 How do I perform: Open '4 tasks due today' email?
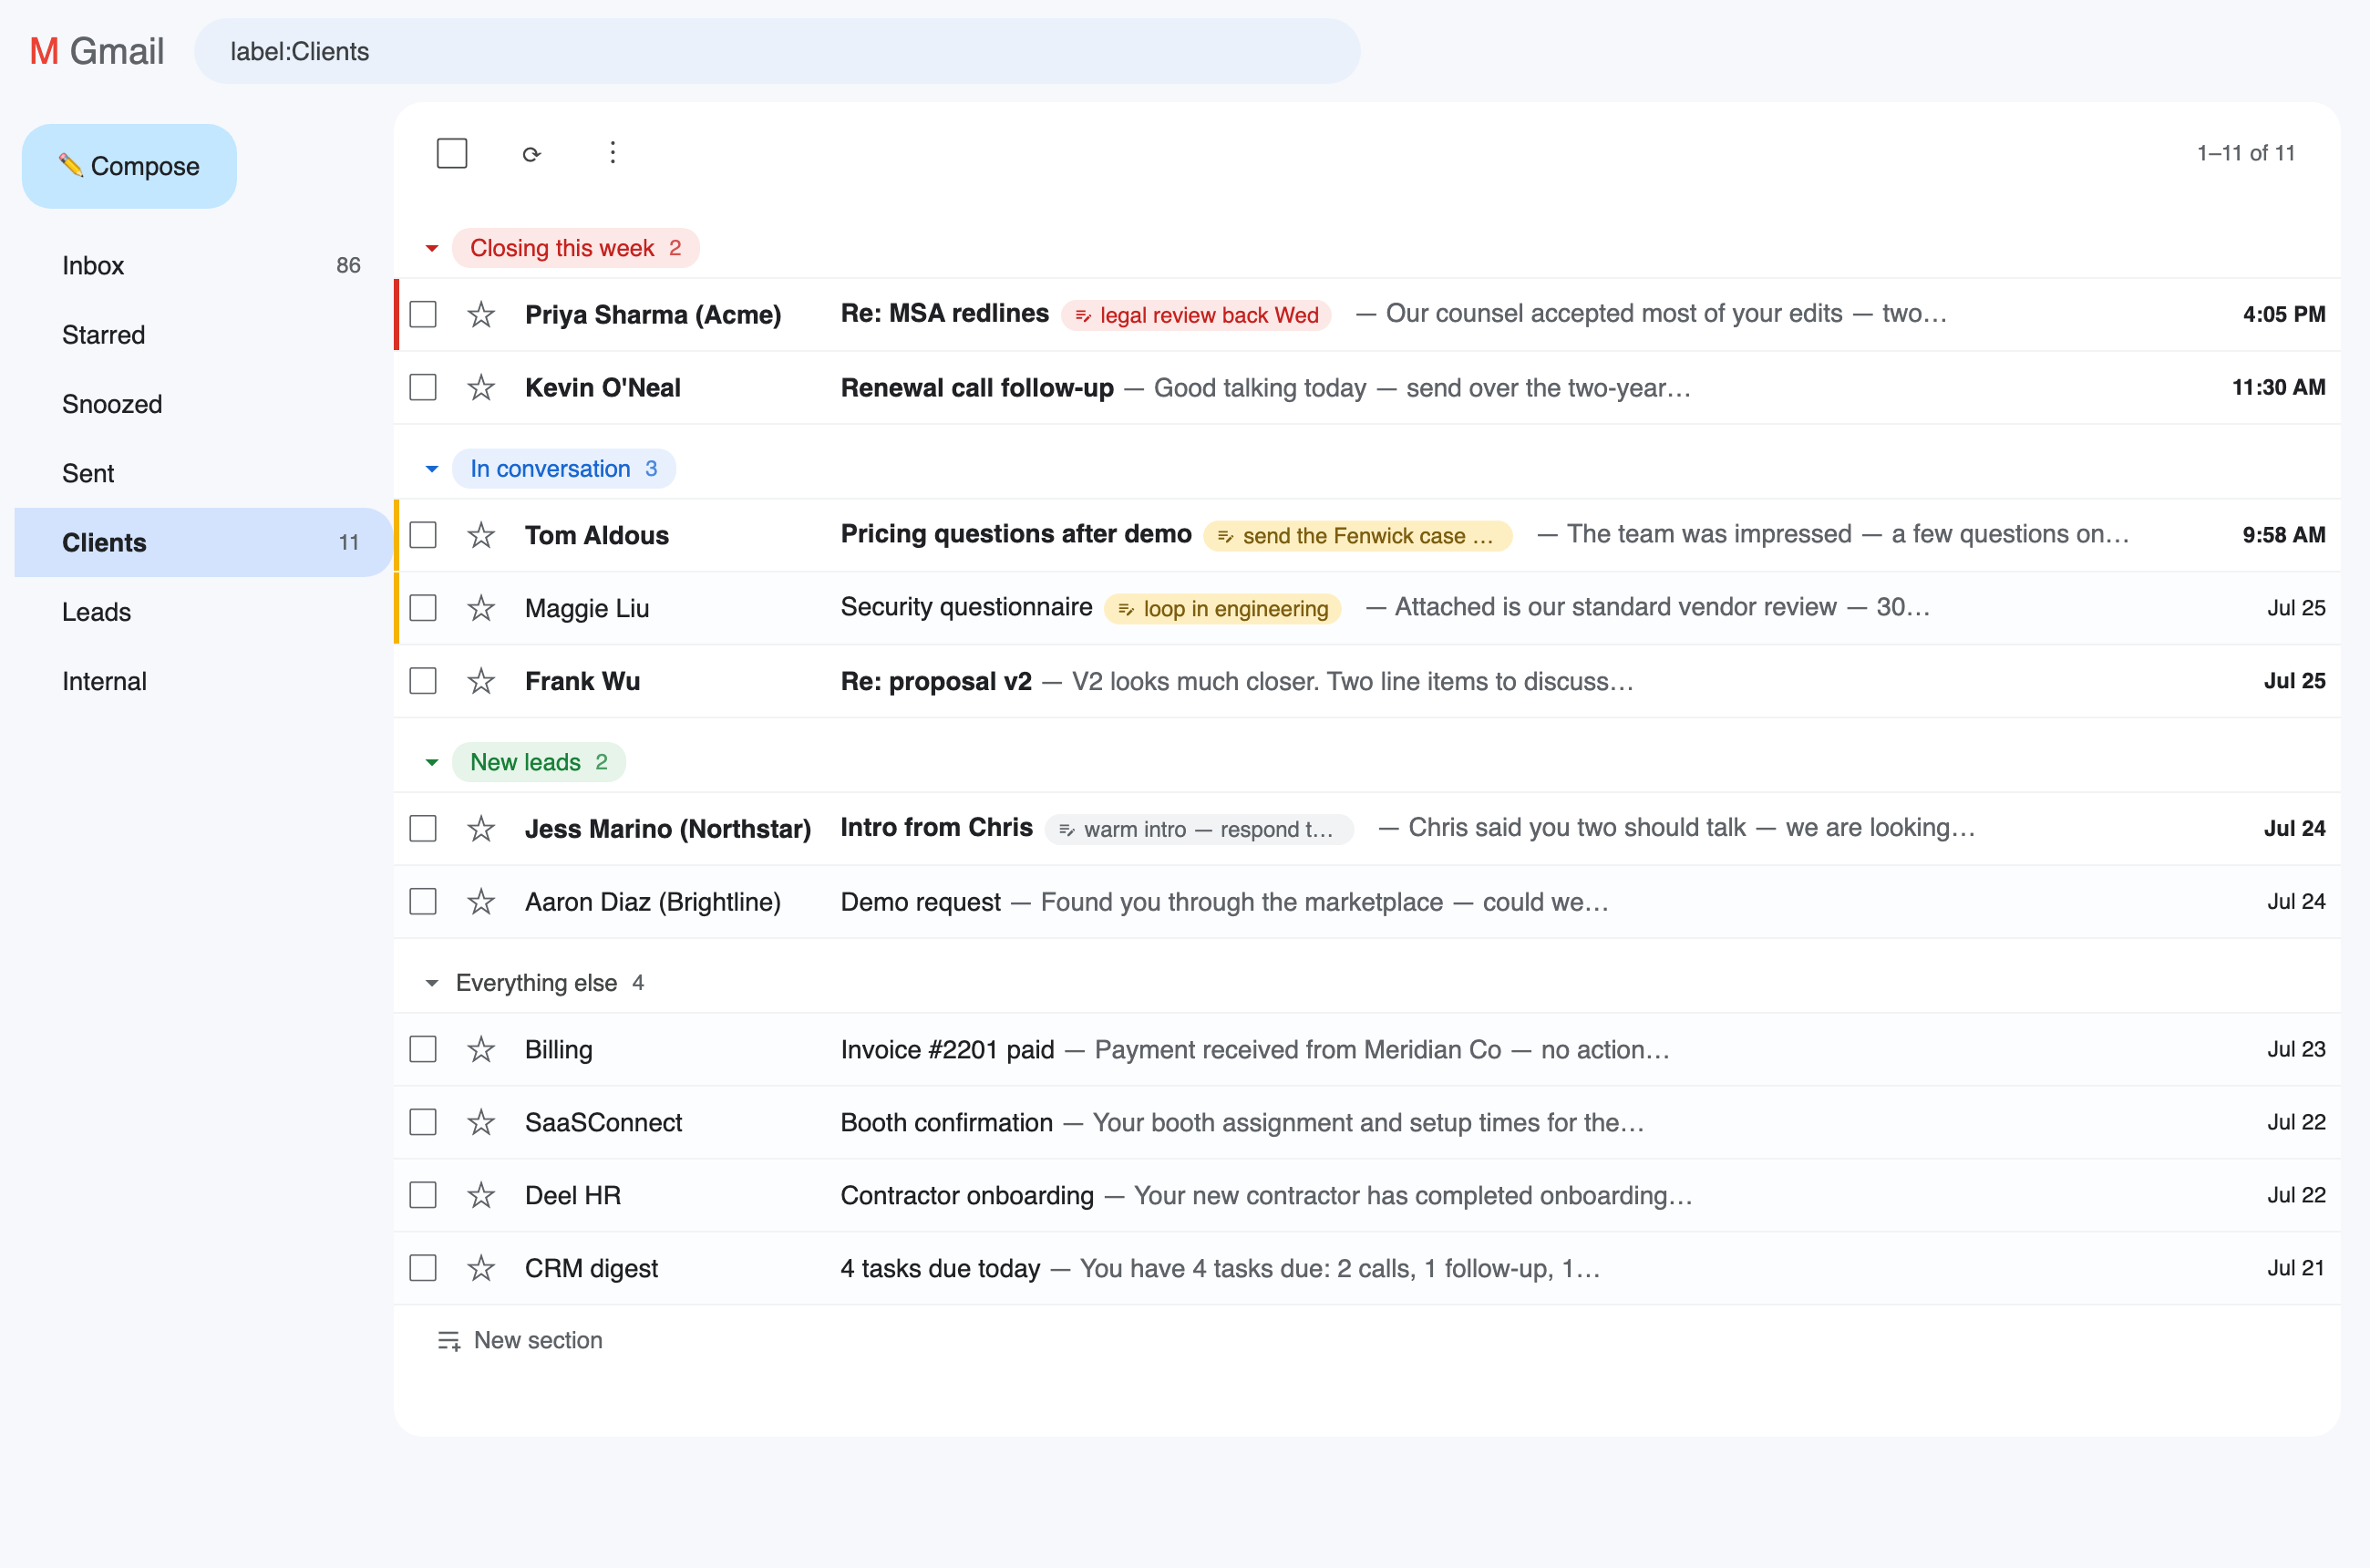point(1367,1269)
